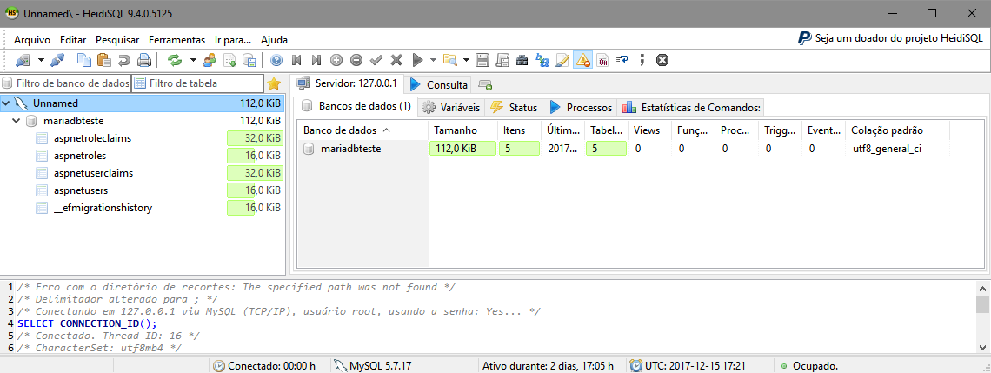991x373 pixels.
Task: Collapse the mariadbteste database node
Action: [17, 120]
